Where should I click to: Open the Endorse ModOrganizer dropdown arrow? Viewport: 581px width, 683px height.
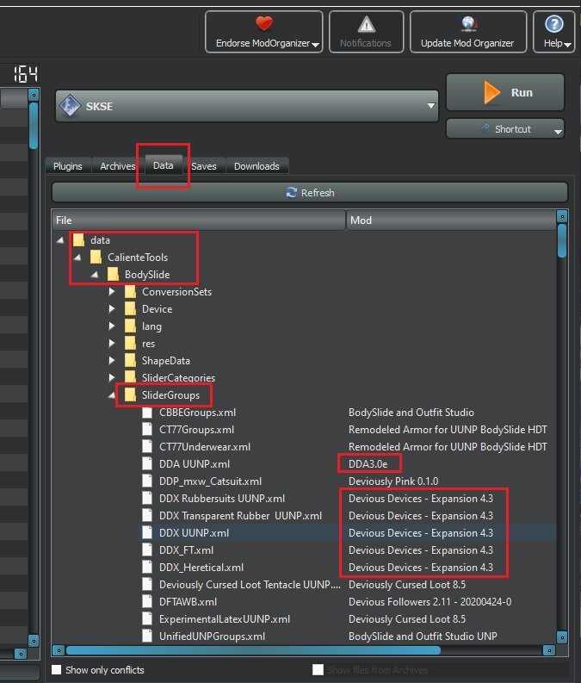[316, 45]
